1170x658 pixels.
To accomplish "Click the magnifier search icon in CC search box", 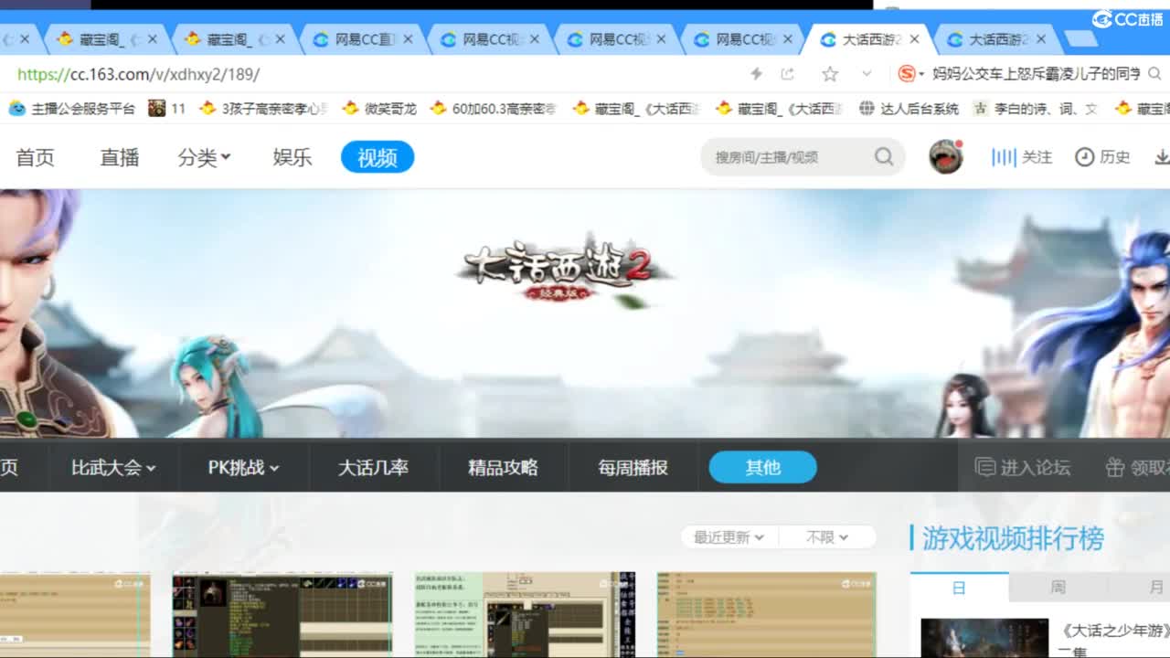I will [x=884, y=157].
